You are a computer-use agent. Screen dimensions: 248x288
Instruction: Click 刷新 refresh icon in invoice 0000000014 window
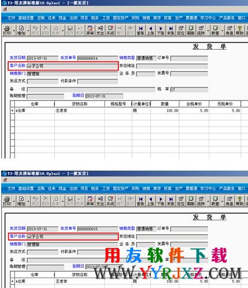[x=191, y=30]
